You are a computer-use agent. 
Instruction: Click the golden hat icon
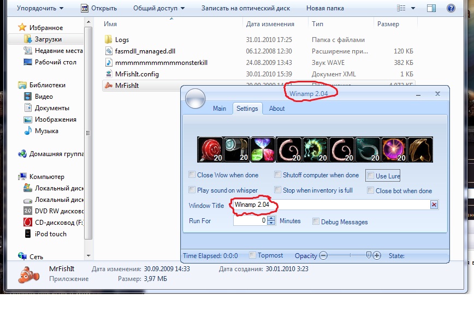coord(420,149)
